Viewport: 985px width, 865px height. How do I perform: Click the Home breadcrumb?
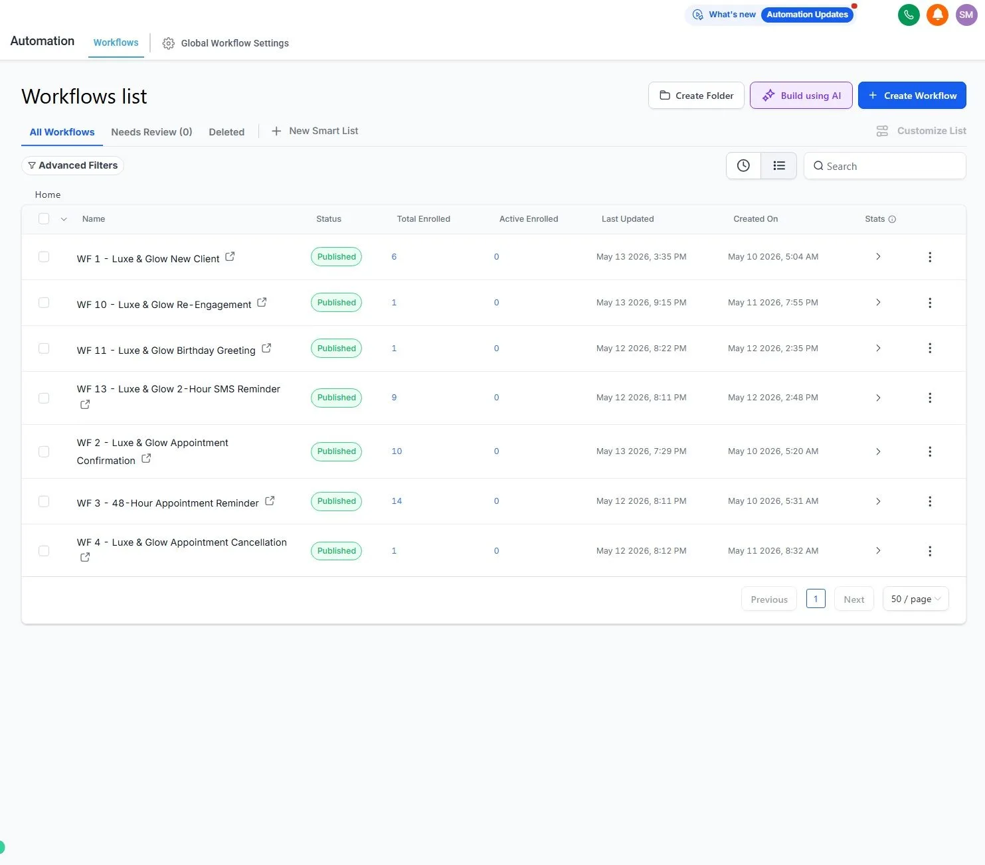[48, 195]
